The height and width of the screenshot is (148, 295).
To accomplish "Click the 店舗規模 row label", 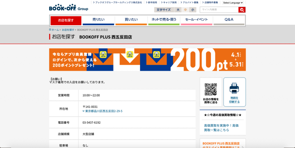I will [64, 134].
